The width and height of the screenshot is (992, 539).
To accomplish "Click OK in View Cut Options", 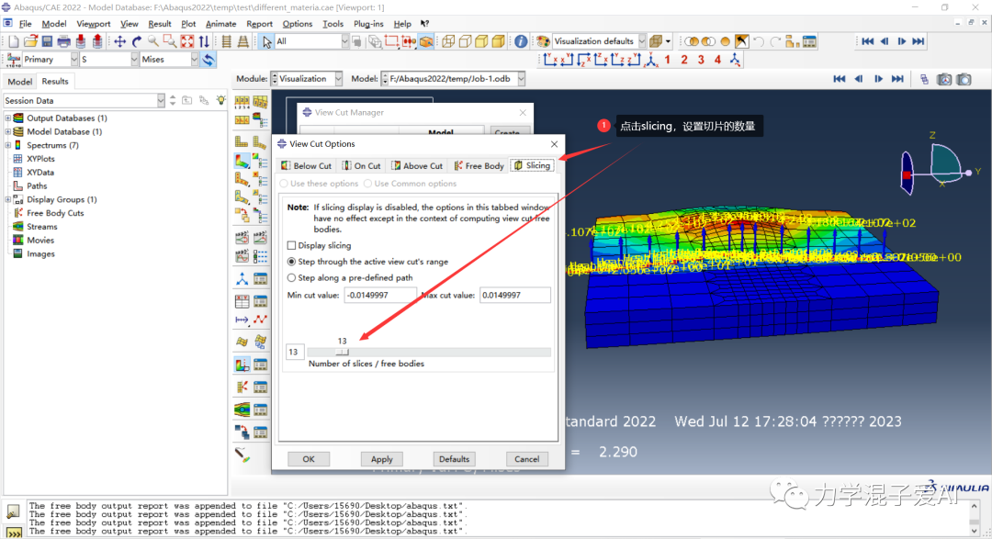I will 309,459.
